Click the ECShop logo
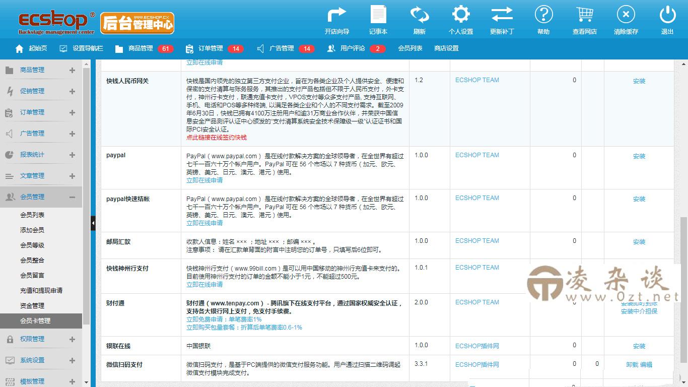 [56, 23]
